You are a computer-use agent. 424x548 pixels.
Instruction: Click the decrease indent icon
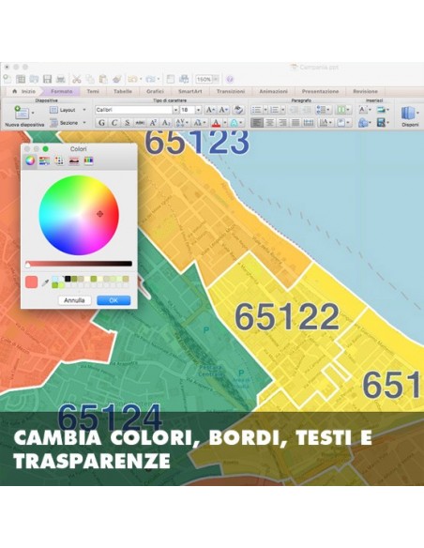294,110
